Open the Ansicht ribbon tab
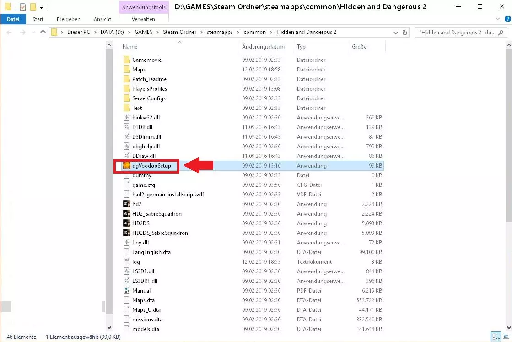 click(x=102, y=19)
